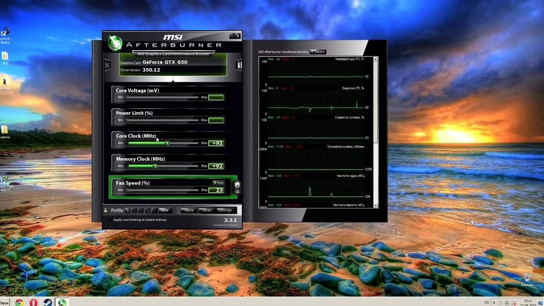Select profile slot 1

point(127,210)
